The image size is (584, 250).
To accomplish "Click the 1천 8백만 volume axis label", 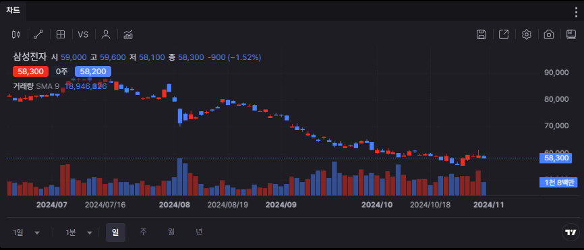I will pyautogui.click(x=558, y=183).
